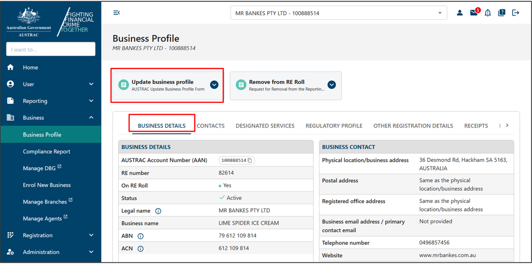Open the notifications bell icon

(x=488, y=13)
